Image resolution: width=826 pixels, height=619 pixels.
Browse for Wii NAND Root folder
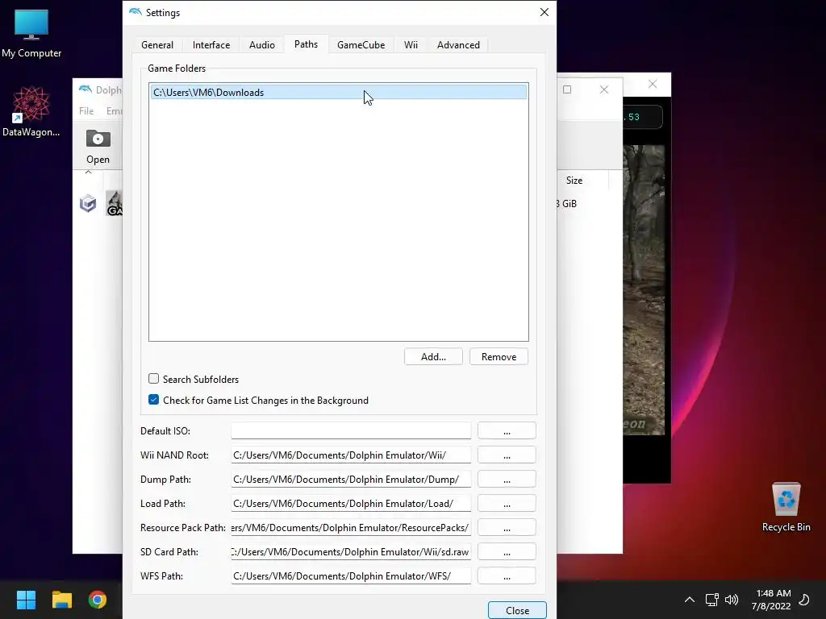point(507,455)
